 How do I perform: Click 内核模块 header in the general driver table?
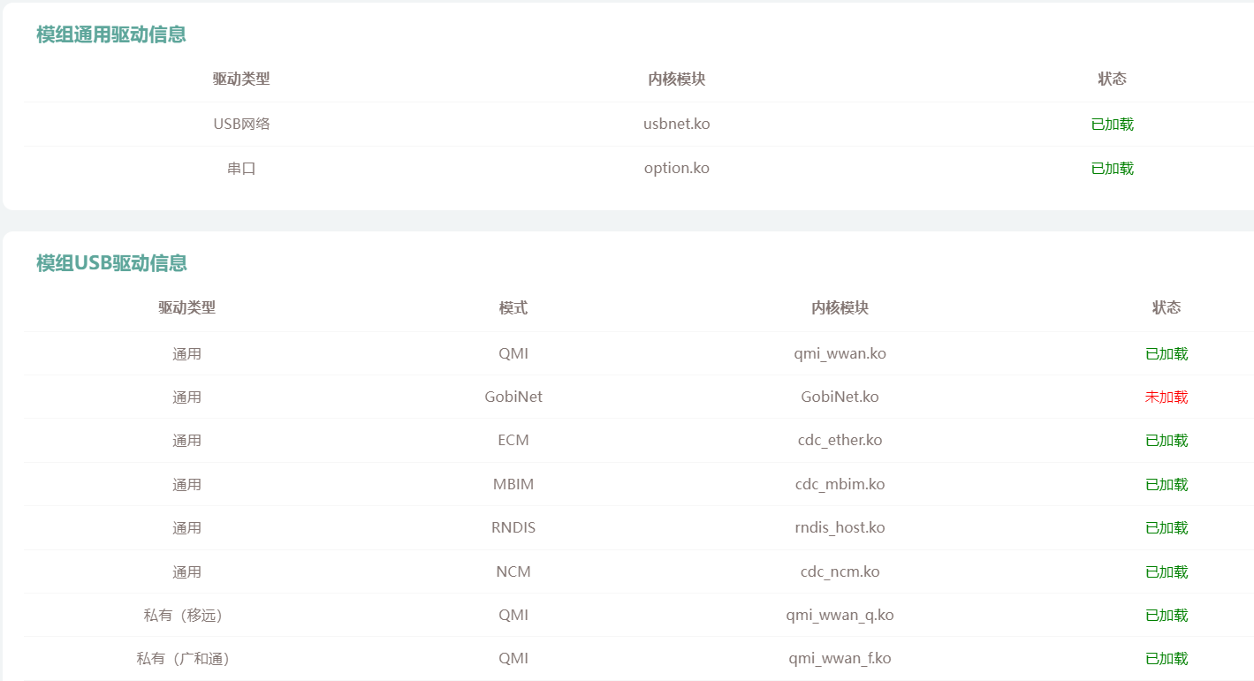click(676, 79)
